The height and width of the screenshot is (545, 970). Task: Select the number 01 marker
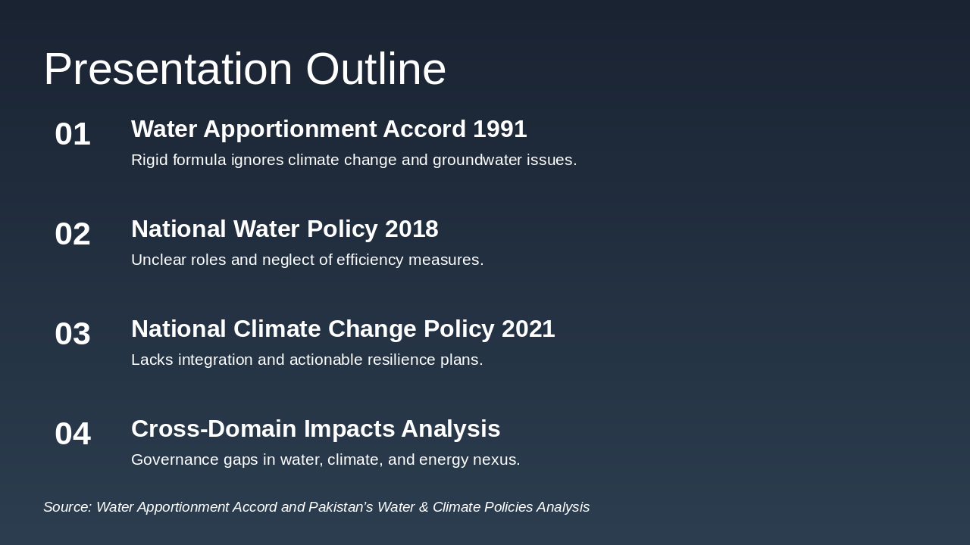point(73,134)
